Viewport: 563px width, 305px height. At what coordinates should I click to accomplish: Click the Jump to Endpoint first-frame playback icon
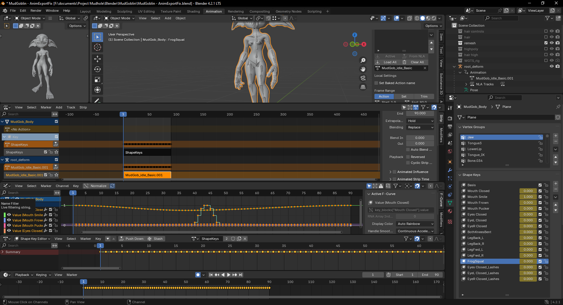(211, 275)
